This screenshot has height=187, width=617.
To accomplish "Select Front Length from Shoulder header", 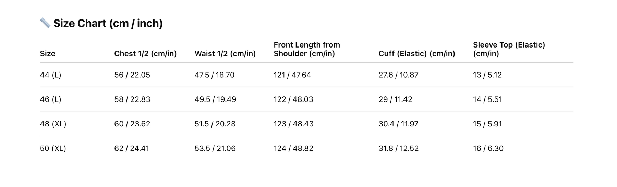I will coord(306,49).
